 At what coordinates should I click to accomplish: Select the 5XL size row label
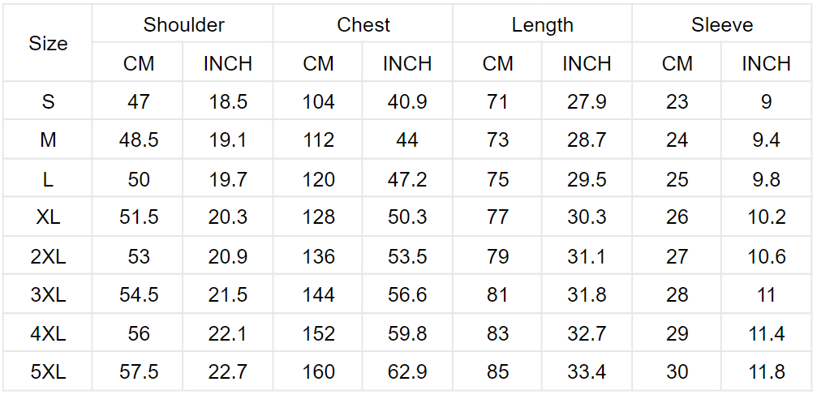[48, 372]
